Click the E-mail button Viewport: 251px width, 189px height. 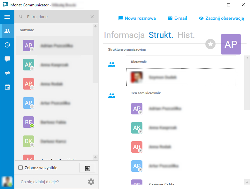177,18
